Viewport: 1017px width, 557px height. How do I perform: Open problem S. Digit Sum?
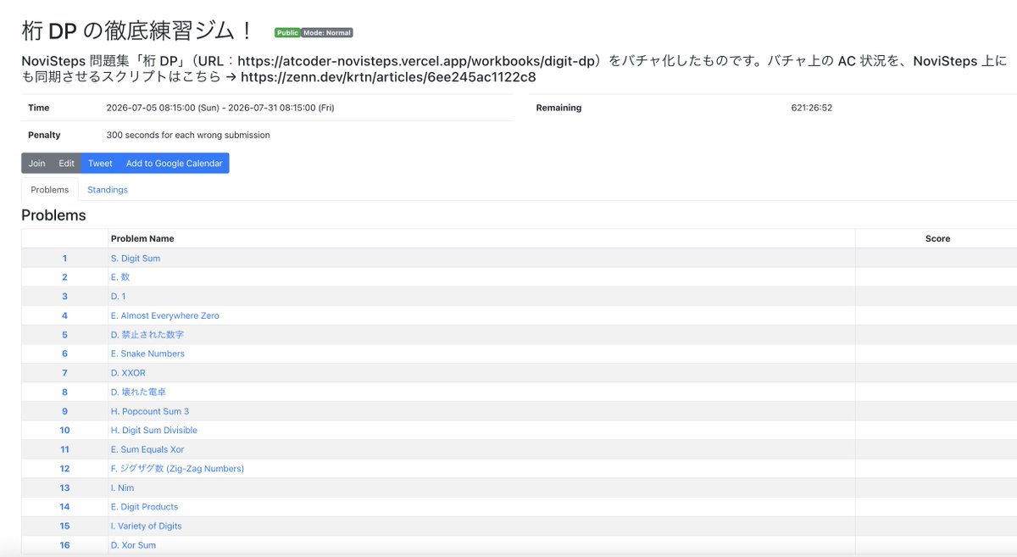pos(136,258)
